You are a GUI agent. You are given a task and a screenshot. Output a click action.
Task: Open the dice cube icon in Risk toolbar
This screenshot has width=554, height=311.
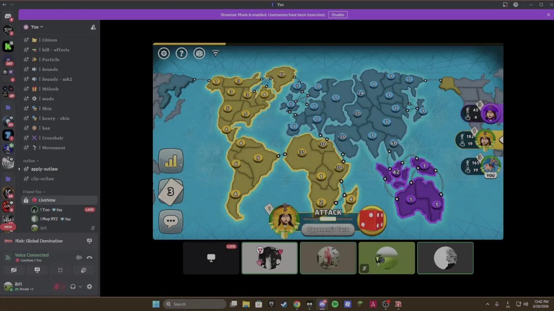(x=199, y=53)
